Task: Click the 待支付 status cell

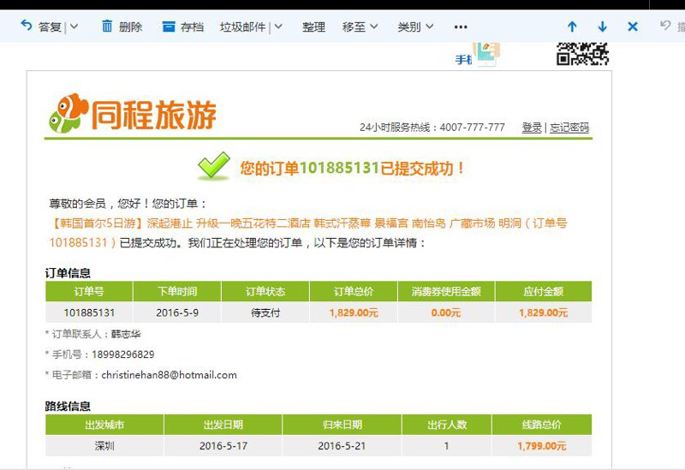Action: (265, 312)
